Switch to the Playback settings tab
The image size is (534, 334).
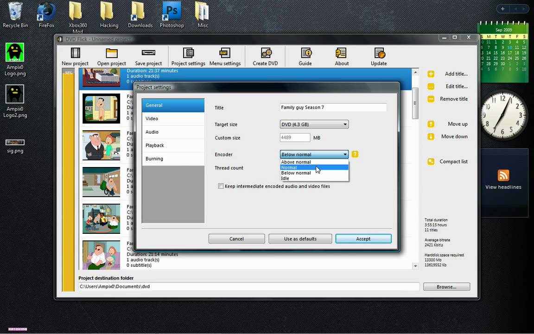point(173,145)
